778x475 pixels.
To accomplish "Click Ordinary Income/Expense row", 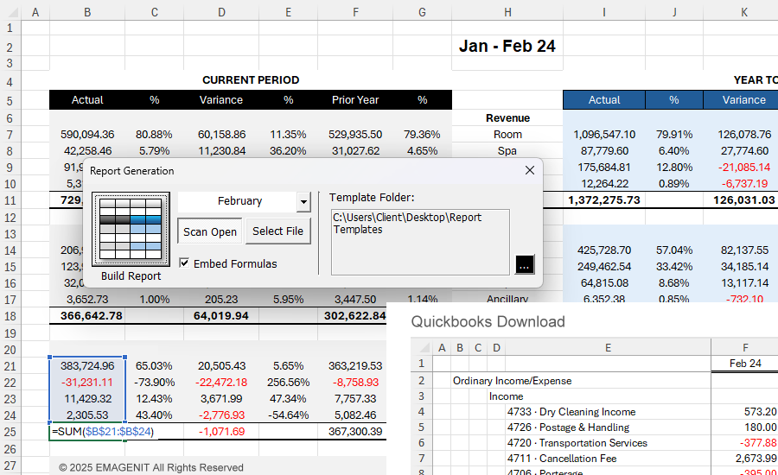I will tap(512, 381).
